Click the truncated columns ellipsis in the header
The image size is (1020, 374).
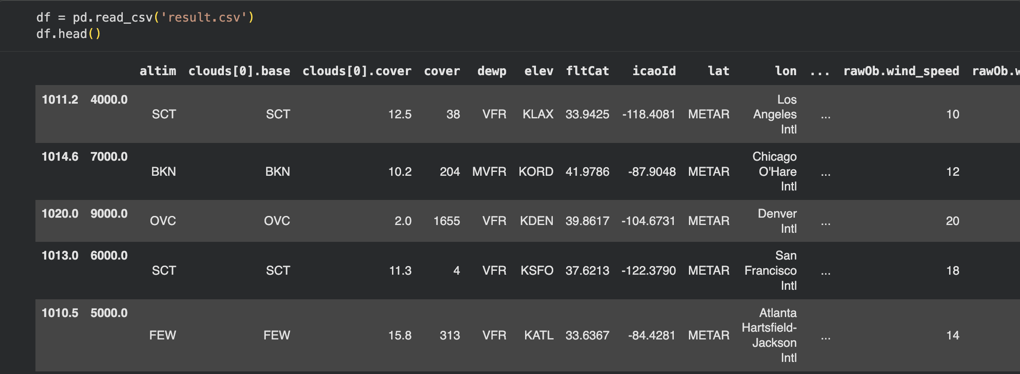[819, 71]
